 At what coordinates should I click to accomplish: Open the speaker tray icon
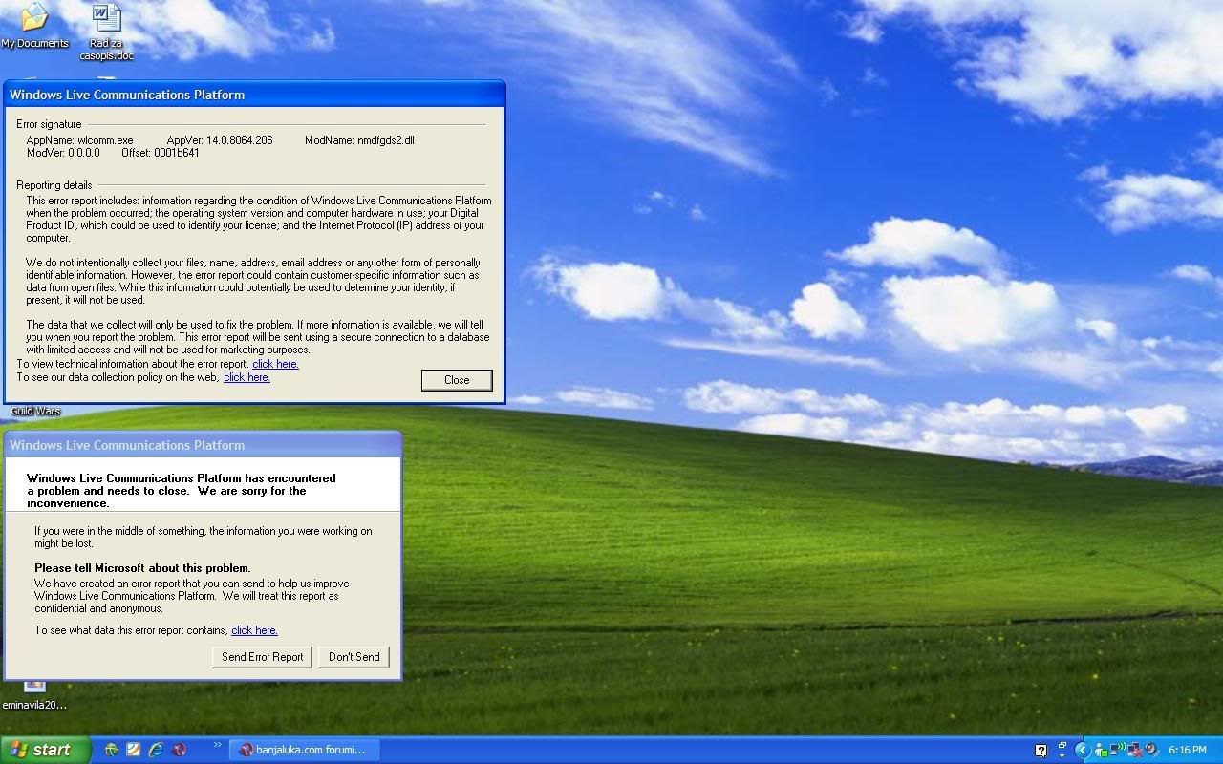tap(1151, 751)
